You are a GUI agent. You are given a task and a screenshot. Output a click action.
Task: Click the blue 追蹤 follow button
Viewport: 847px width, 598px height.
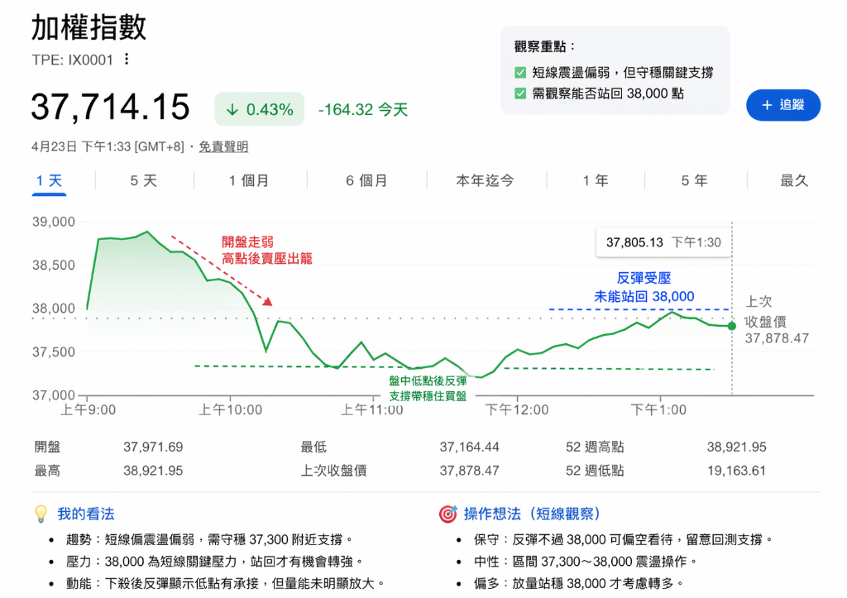click(x=782, y=105)
